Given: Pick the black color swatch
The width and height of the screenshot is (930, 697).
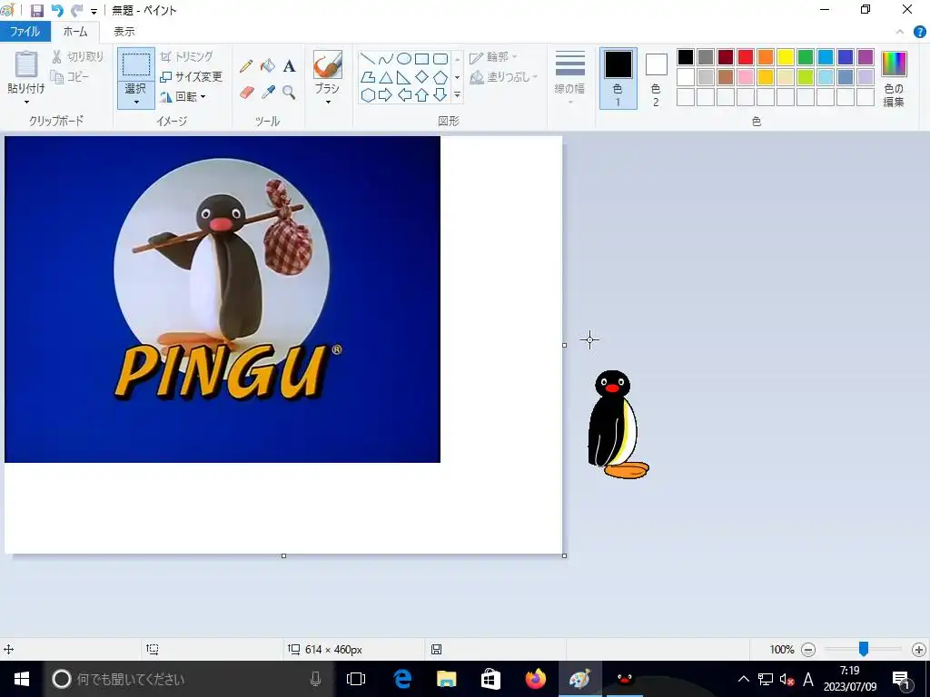Looking at the screenshot, I should [686, 57].
